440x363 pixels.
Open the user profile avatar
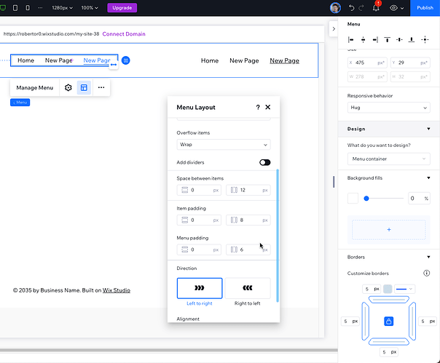[x=335, y=7]
